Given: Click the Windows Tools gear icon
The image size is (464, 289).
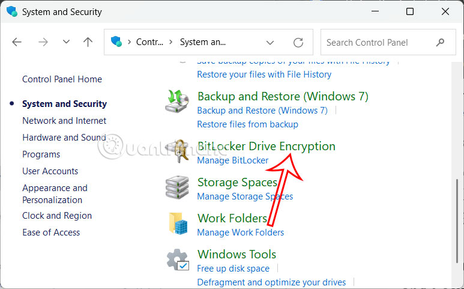Looking at the screenshot, I should [x=177, y=260].
